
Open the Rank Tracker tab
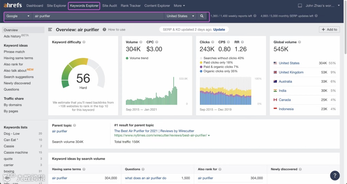coord(131,6)
